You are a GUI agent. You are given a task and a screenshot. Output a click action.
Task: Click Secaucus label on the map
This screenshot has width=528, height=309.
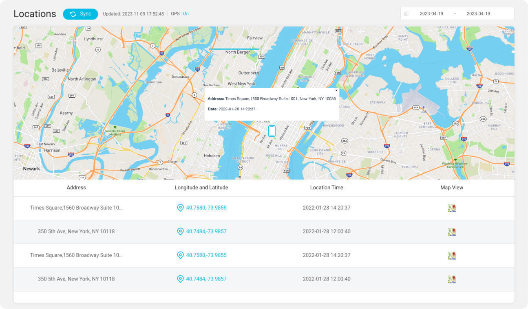[x=180, y=76]
